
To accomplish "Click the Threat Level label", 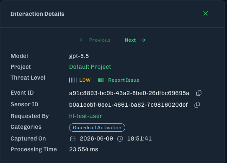I will coord(28,78).
